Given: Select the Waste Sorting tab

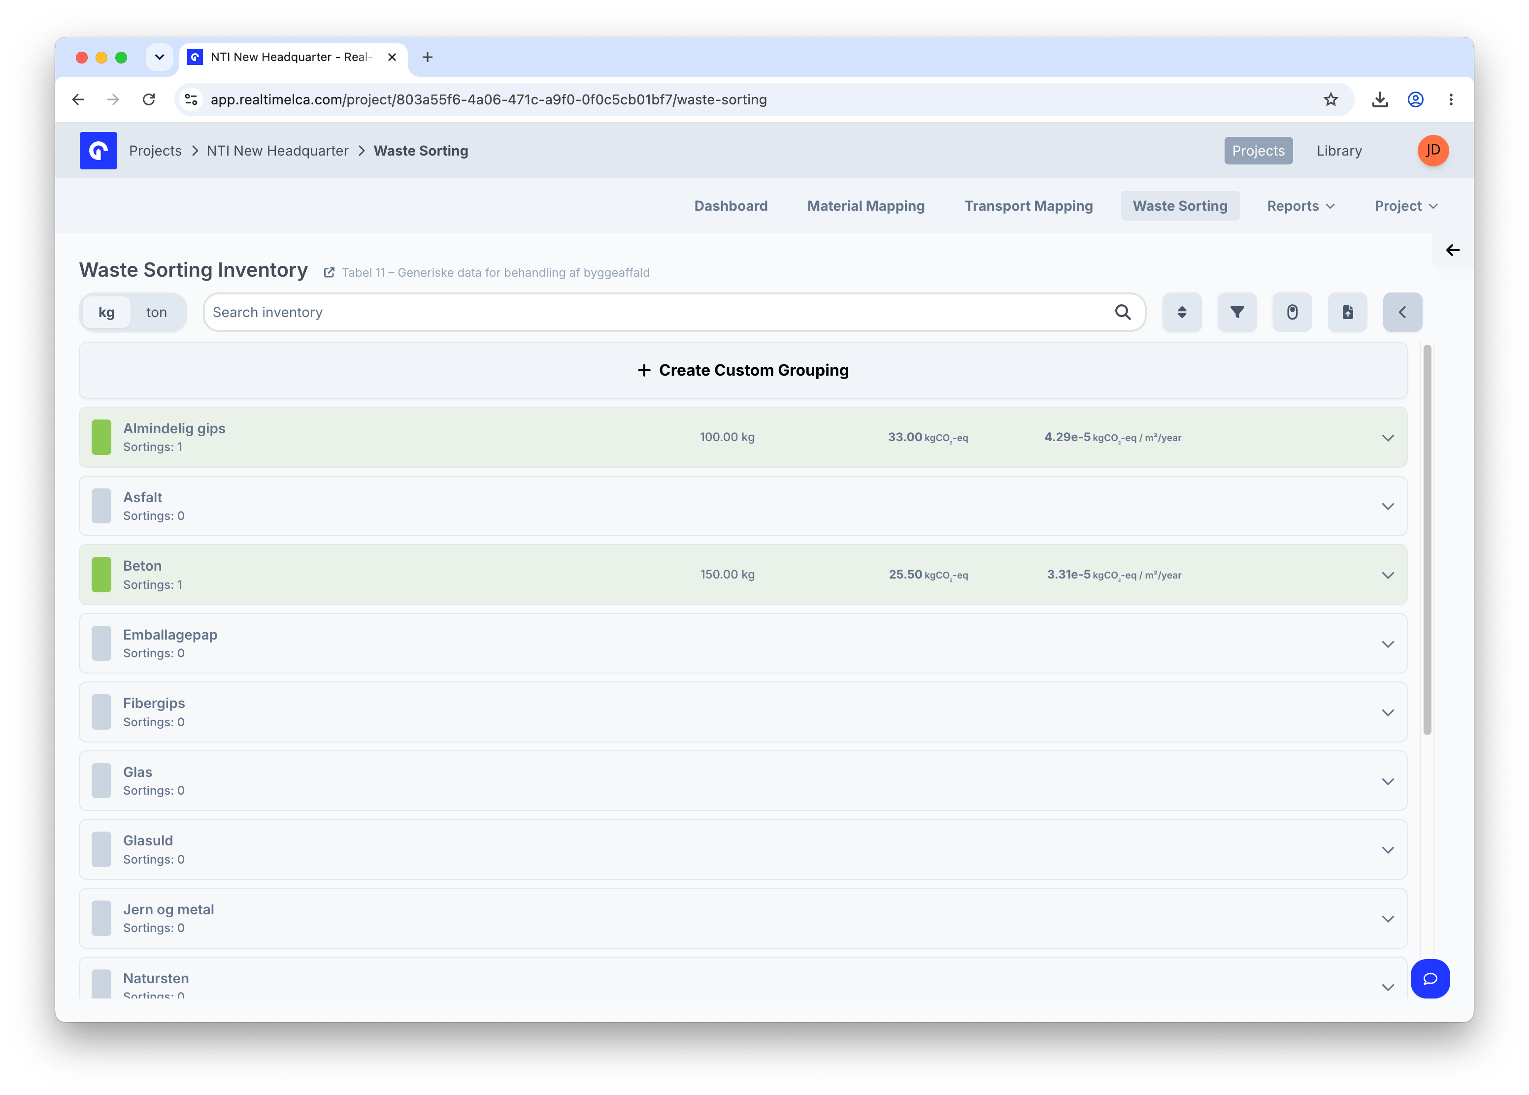Looking at the screenshot, I should coord(1180,206).
